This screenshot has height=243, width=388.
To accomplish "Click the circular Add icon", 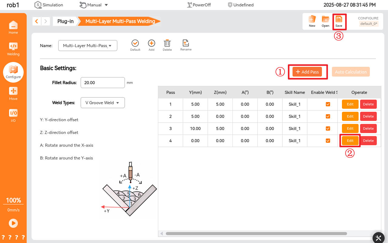I will [x=151, y=44].
